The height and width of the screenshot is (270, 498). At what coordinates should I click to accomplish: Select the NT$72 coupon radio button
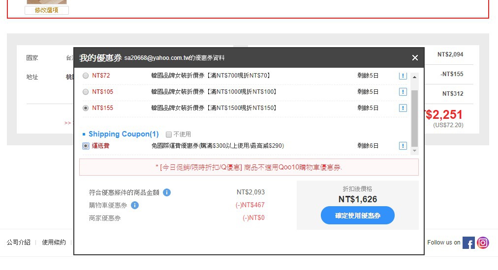point(86,76)
